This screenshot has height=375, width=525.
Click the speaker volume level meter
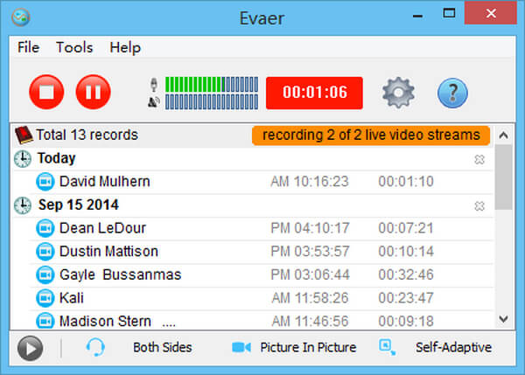point(212,101)
